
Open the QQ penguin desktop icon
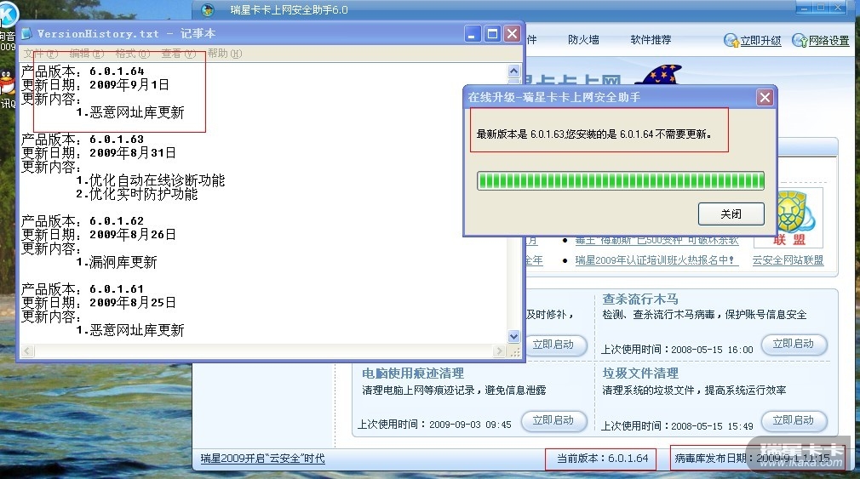(x=7, y=83)
